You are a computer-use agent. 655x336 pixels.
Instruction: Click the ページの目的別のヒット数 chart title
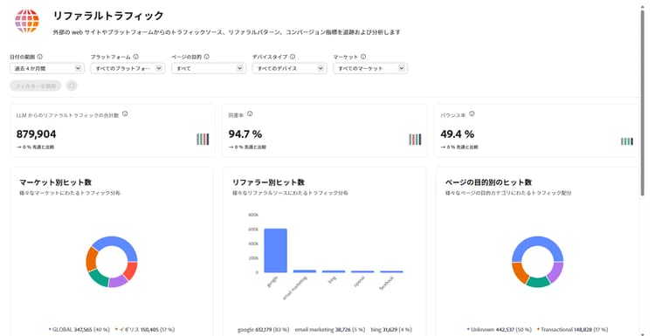point(488,182)
